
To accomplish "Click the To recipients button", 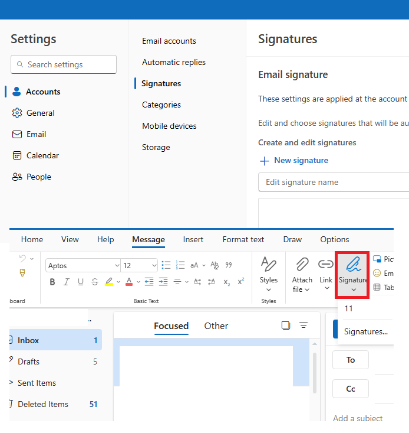I will click(x=350, y=360).
